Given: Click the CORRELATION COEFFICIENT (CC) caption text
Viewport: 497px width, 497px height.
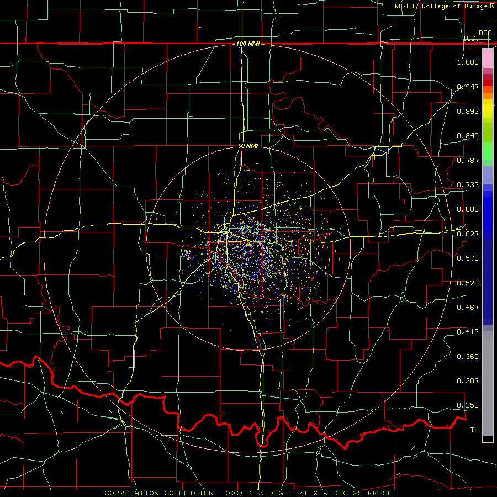Looking at the screenshot, I should (x=174, y=493).
